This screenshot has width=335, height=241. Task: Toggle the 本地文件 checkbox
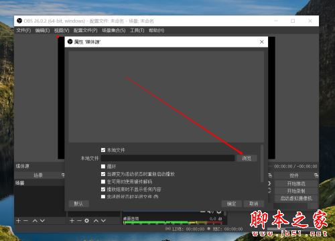103,150
